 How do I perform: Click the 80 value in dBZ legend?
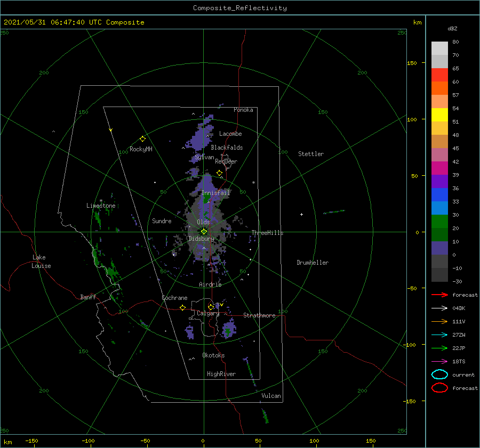tap(455, 42)
